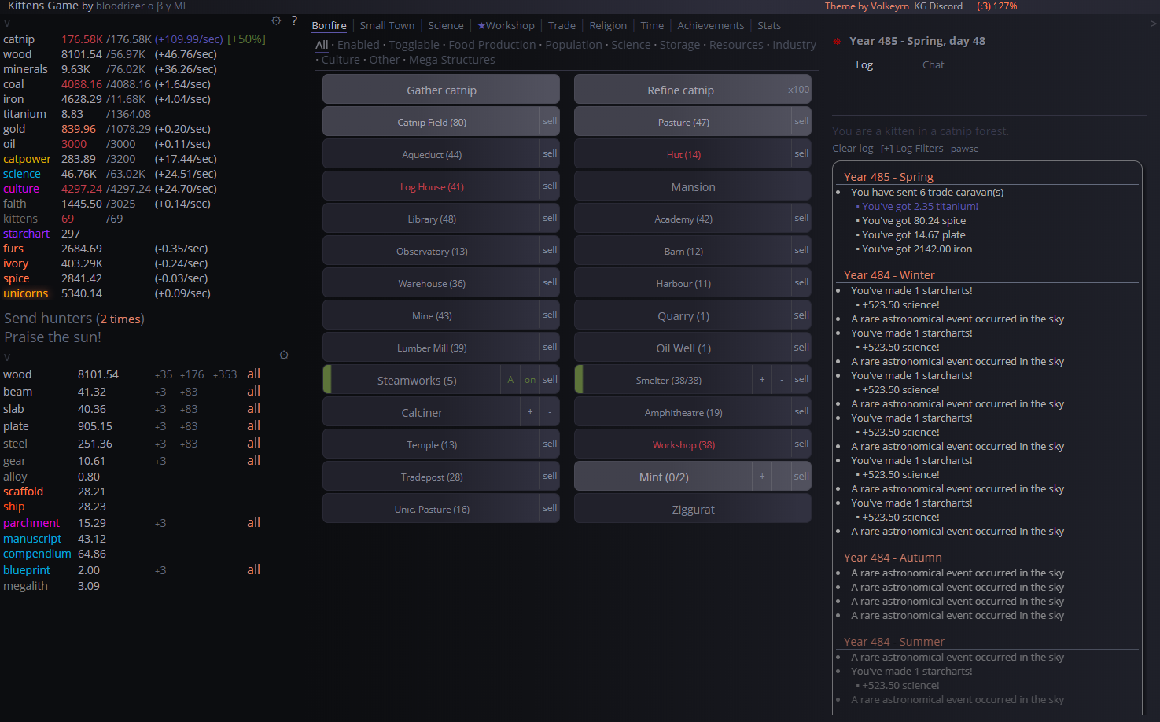
Task: Toggle Steamworks on/off switch
Action: pyautogui.click(x=530, y=380)
